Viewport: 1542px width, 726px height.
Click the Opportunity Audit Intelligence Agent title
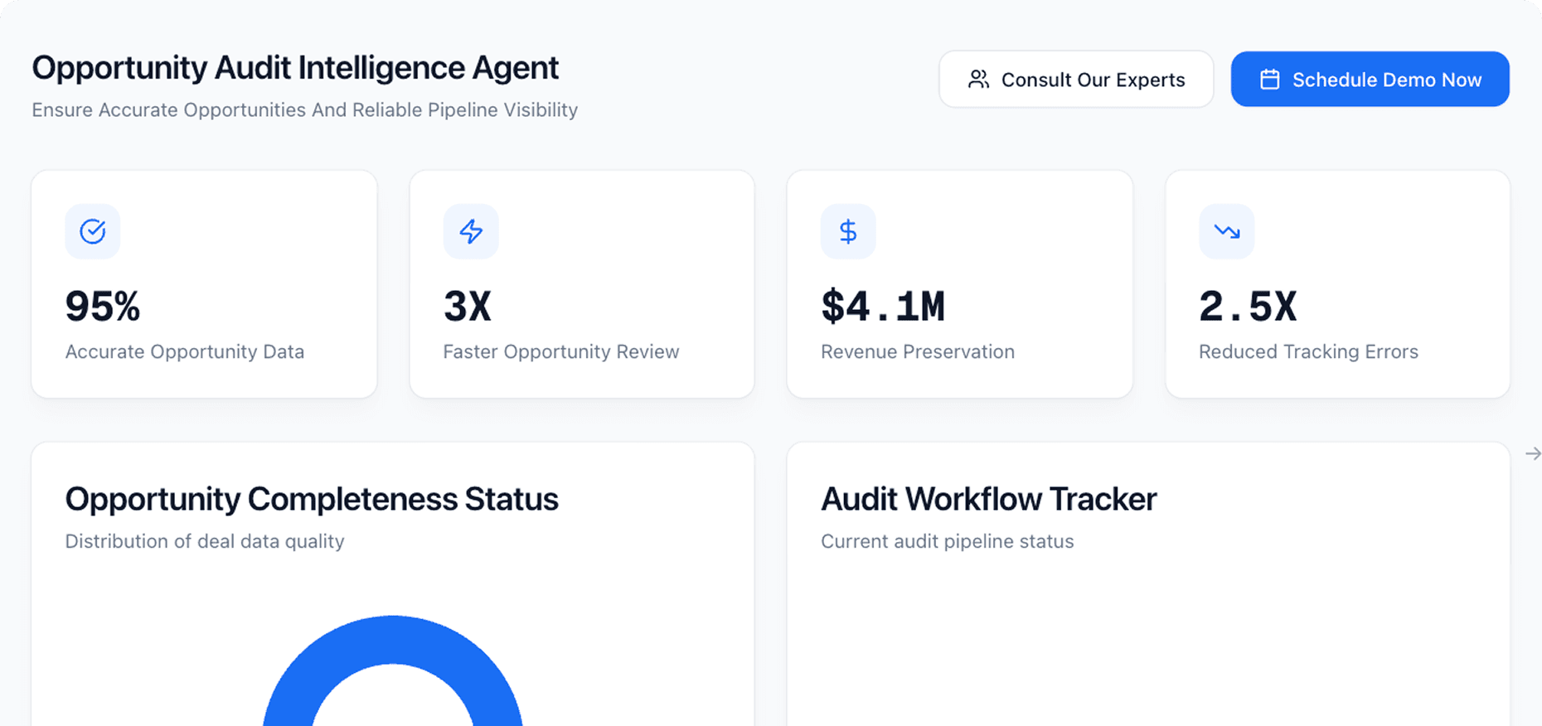(x=295, y=68)
